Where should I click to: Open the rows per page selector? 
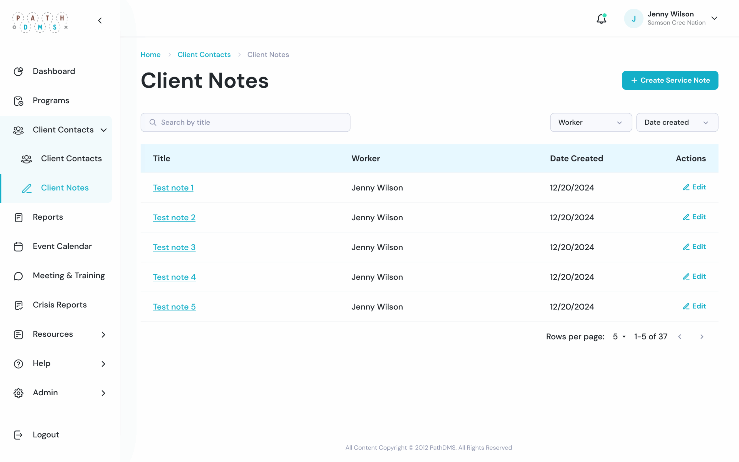[619, 336]
